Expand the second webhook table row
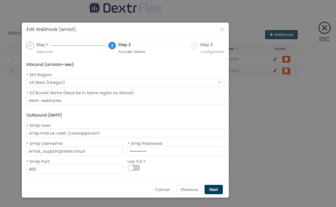Viewport: 336px width, 207px height. coord(13,71)
